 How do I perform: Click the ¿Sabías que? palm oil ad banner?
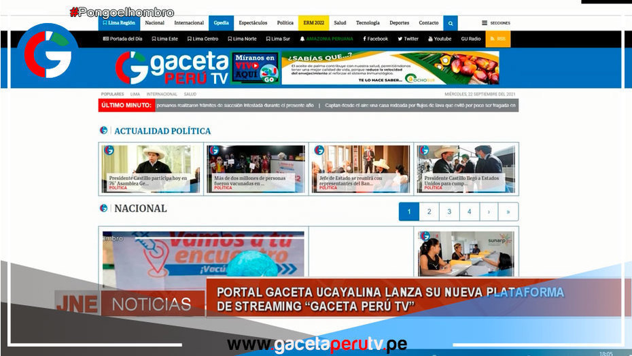[x=390, y=68]
